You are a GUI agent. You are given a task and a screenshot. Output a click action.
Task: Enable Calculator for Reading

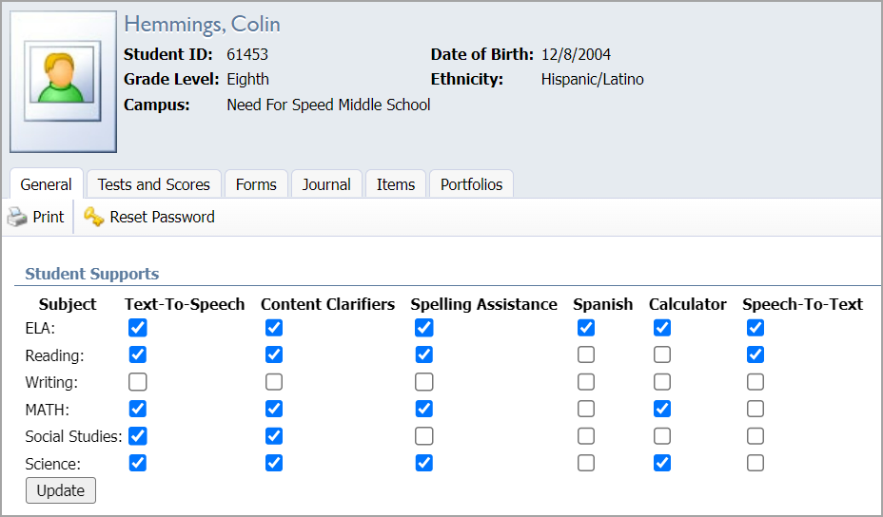[662, 354]
